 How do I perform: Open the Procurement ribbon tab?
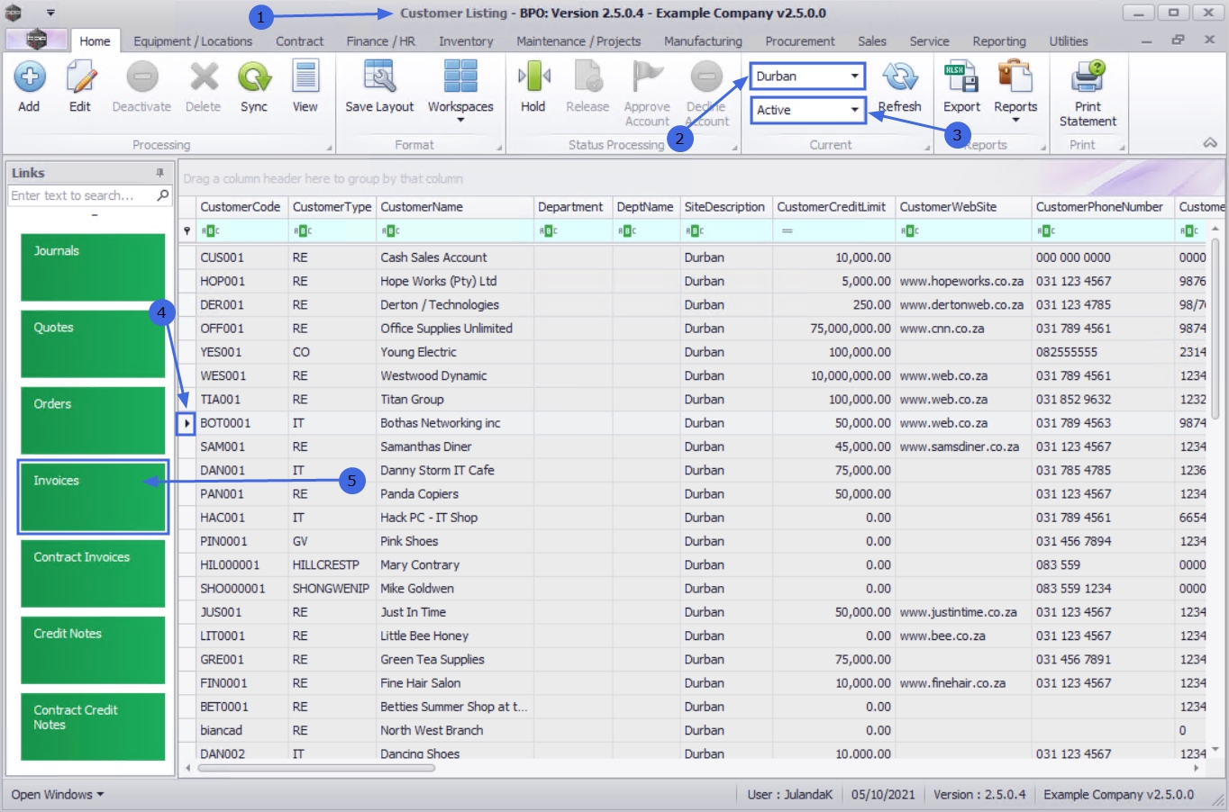(x=799, y=41)
